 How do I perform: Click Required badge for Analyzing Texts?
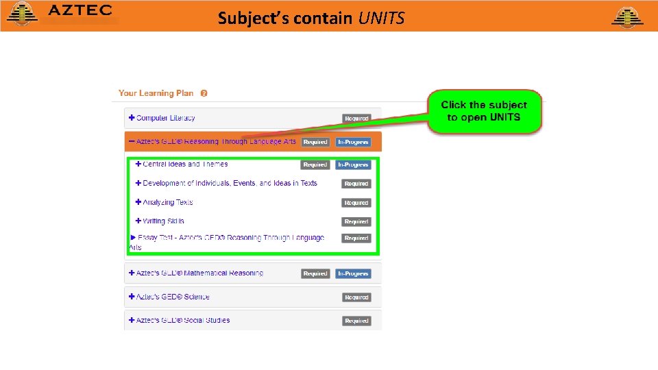pyautogui.click(x=356, y=203)
